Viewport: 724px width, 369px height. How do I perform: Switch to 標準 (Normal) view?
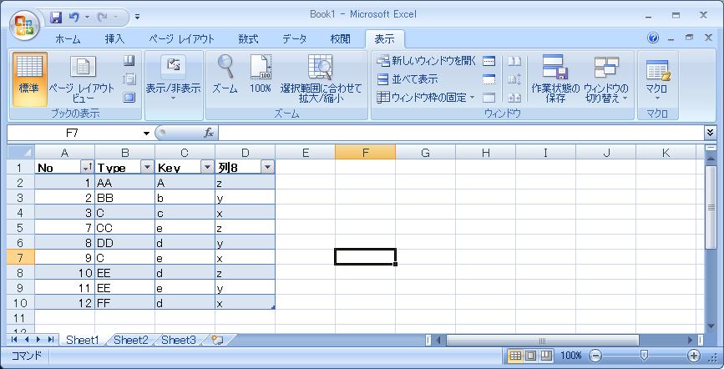29,79
